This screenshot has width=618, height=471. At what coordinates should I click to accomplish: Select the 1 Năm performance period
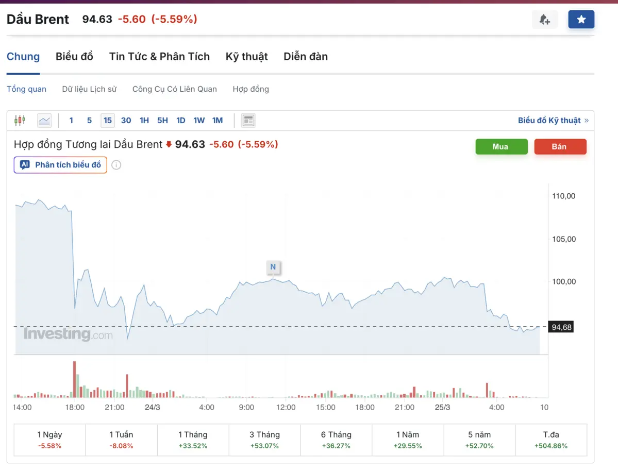point(408,440)
